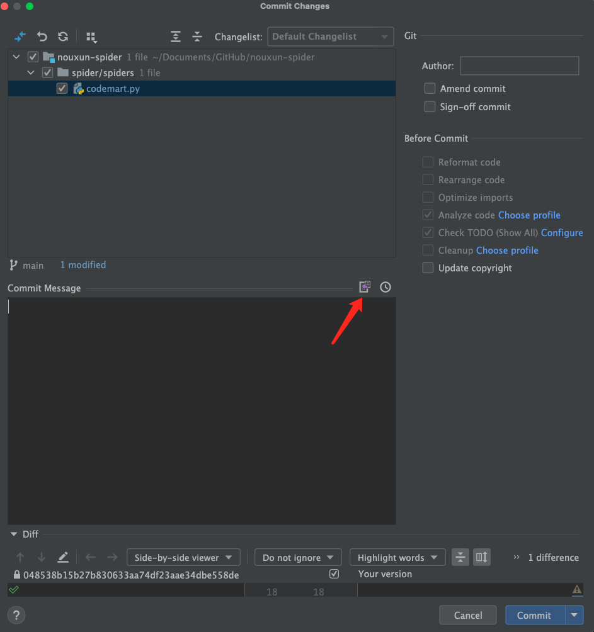Click the Refresh changes icon
The height and width of the screenshot is (632, 594).
(63, 37)
